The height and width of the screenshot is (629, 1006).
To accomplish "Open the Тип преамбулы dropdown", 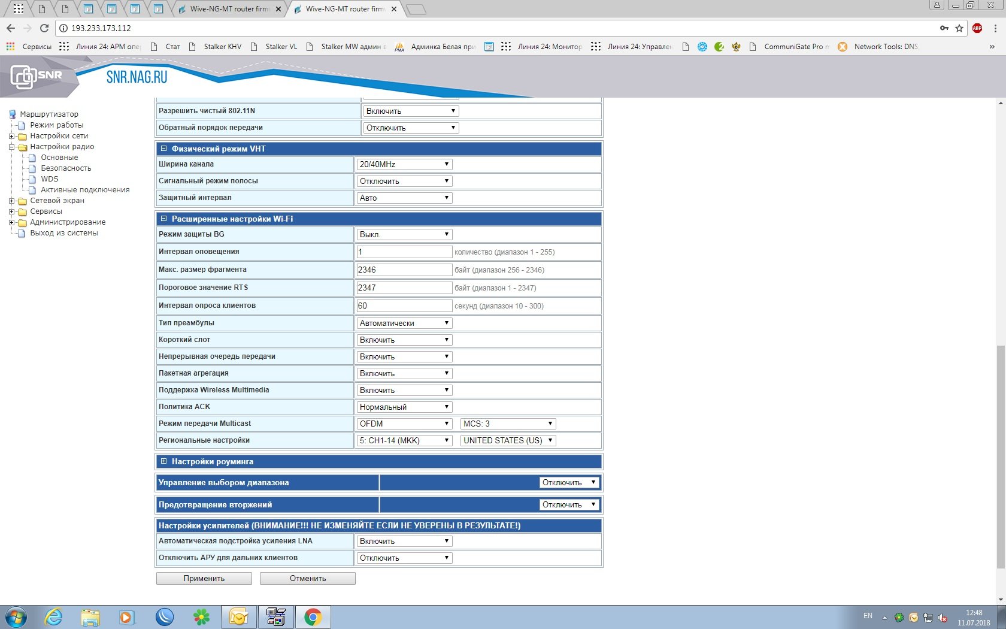I will click(x=404, y=323).
